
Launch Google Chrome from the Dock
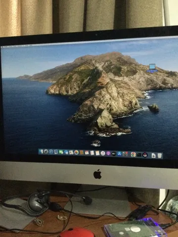(133, 155)
